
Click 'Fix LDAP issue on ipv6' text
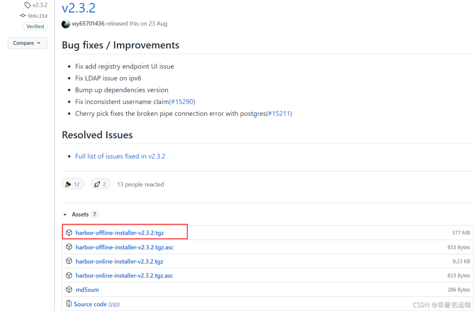point(108,78)
